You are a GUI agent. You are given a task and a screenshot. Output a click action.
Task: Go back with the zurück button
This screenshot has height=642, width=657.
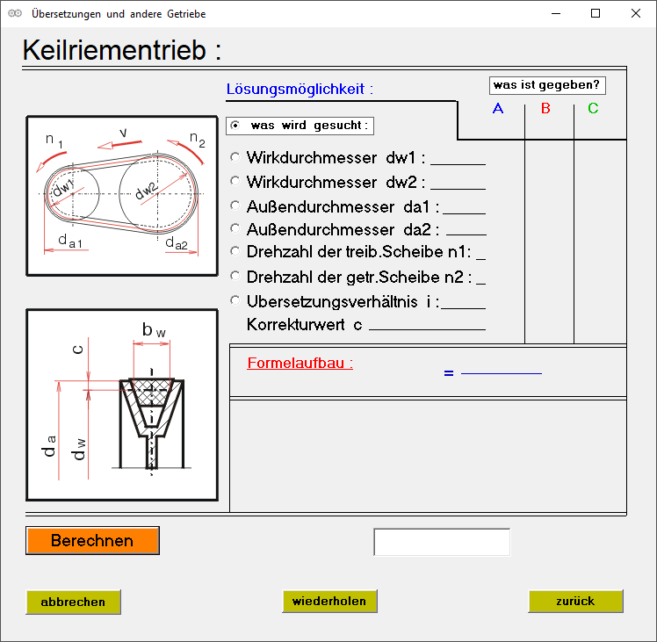coord(575,601)
